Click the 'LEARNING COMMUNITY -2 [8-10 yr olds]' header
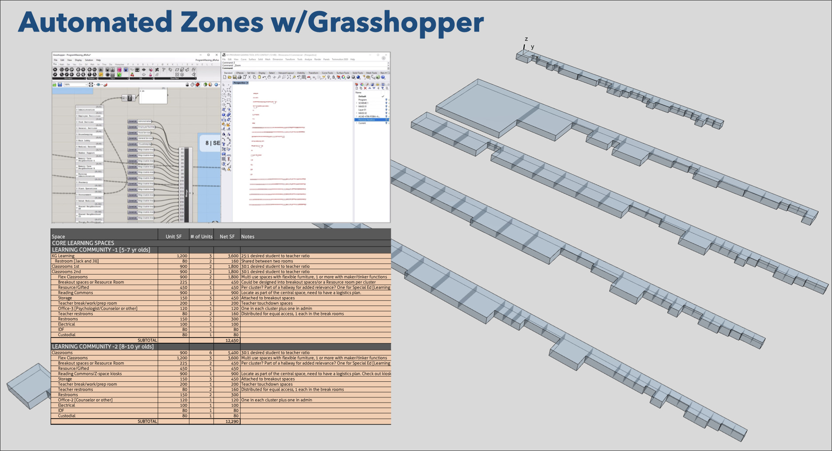832x451 pixels. click(103, 346)
